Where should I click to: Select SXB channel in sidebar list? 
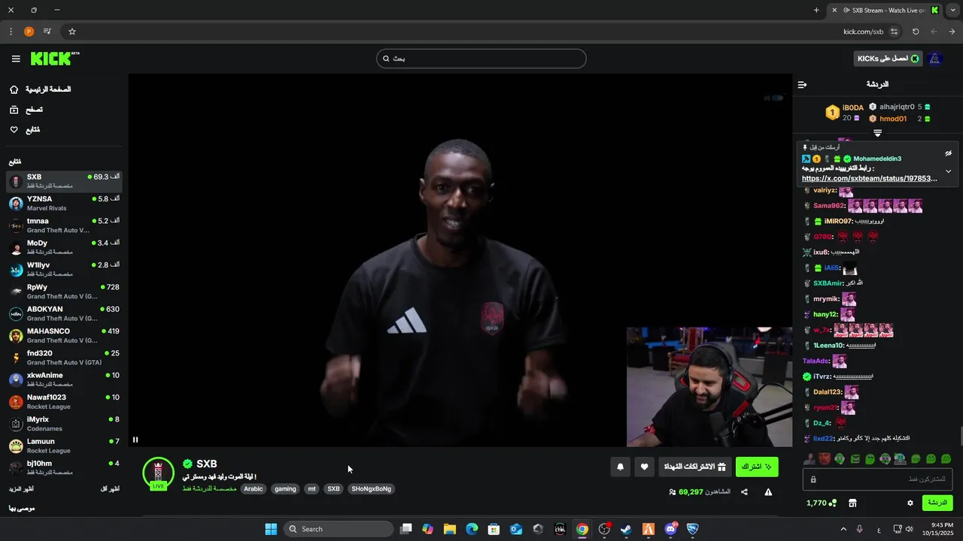click(x=64, y=181)
